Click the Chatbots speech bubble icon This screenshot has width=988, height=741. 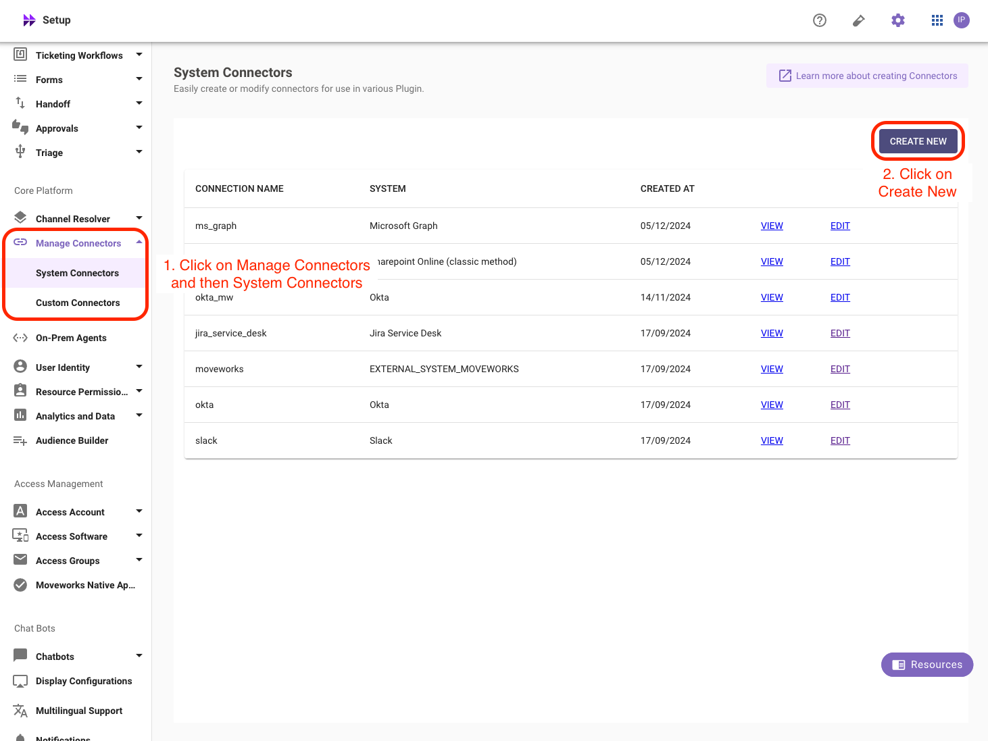20,656
